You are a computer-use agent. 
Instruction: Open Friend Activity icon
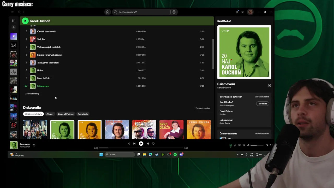click(x=242, y=12)
